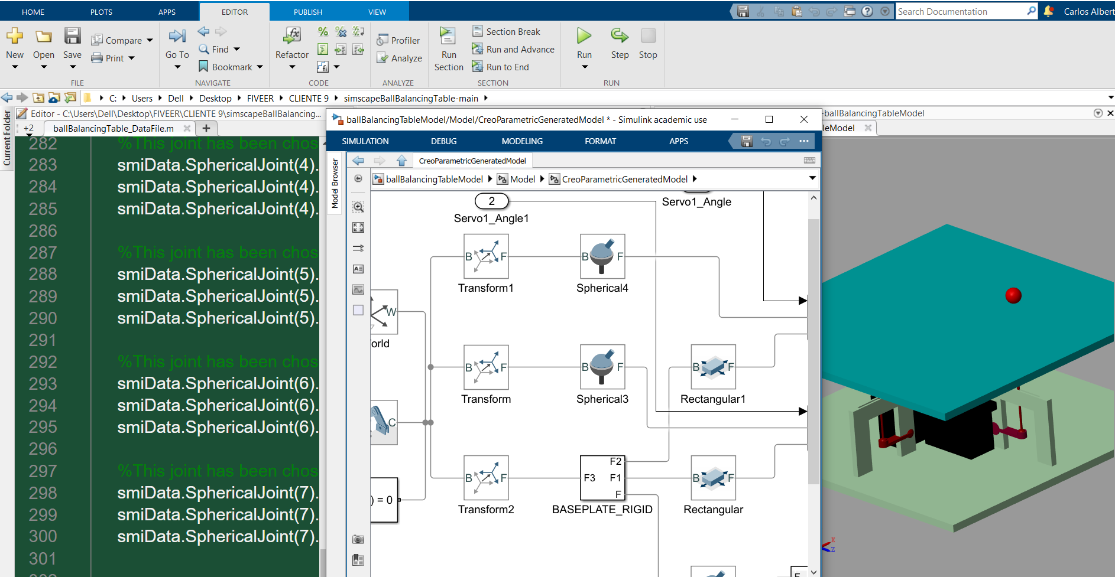Expand the New dropdown arrow

[x=15, y=67]
